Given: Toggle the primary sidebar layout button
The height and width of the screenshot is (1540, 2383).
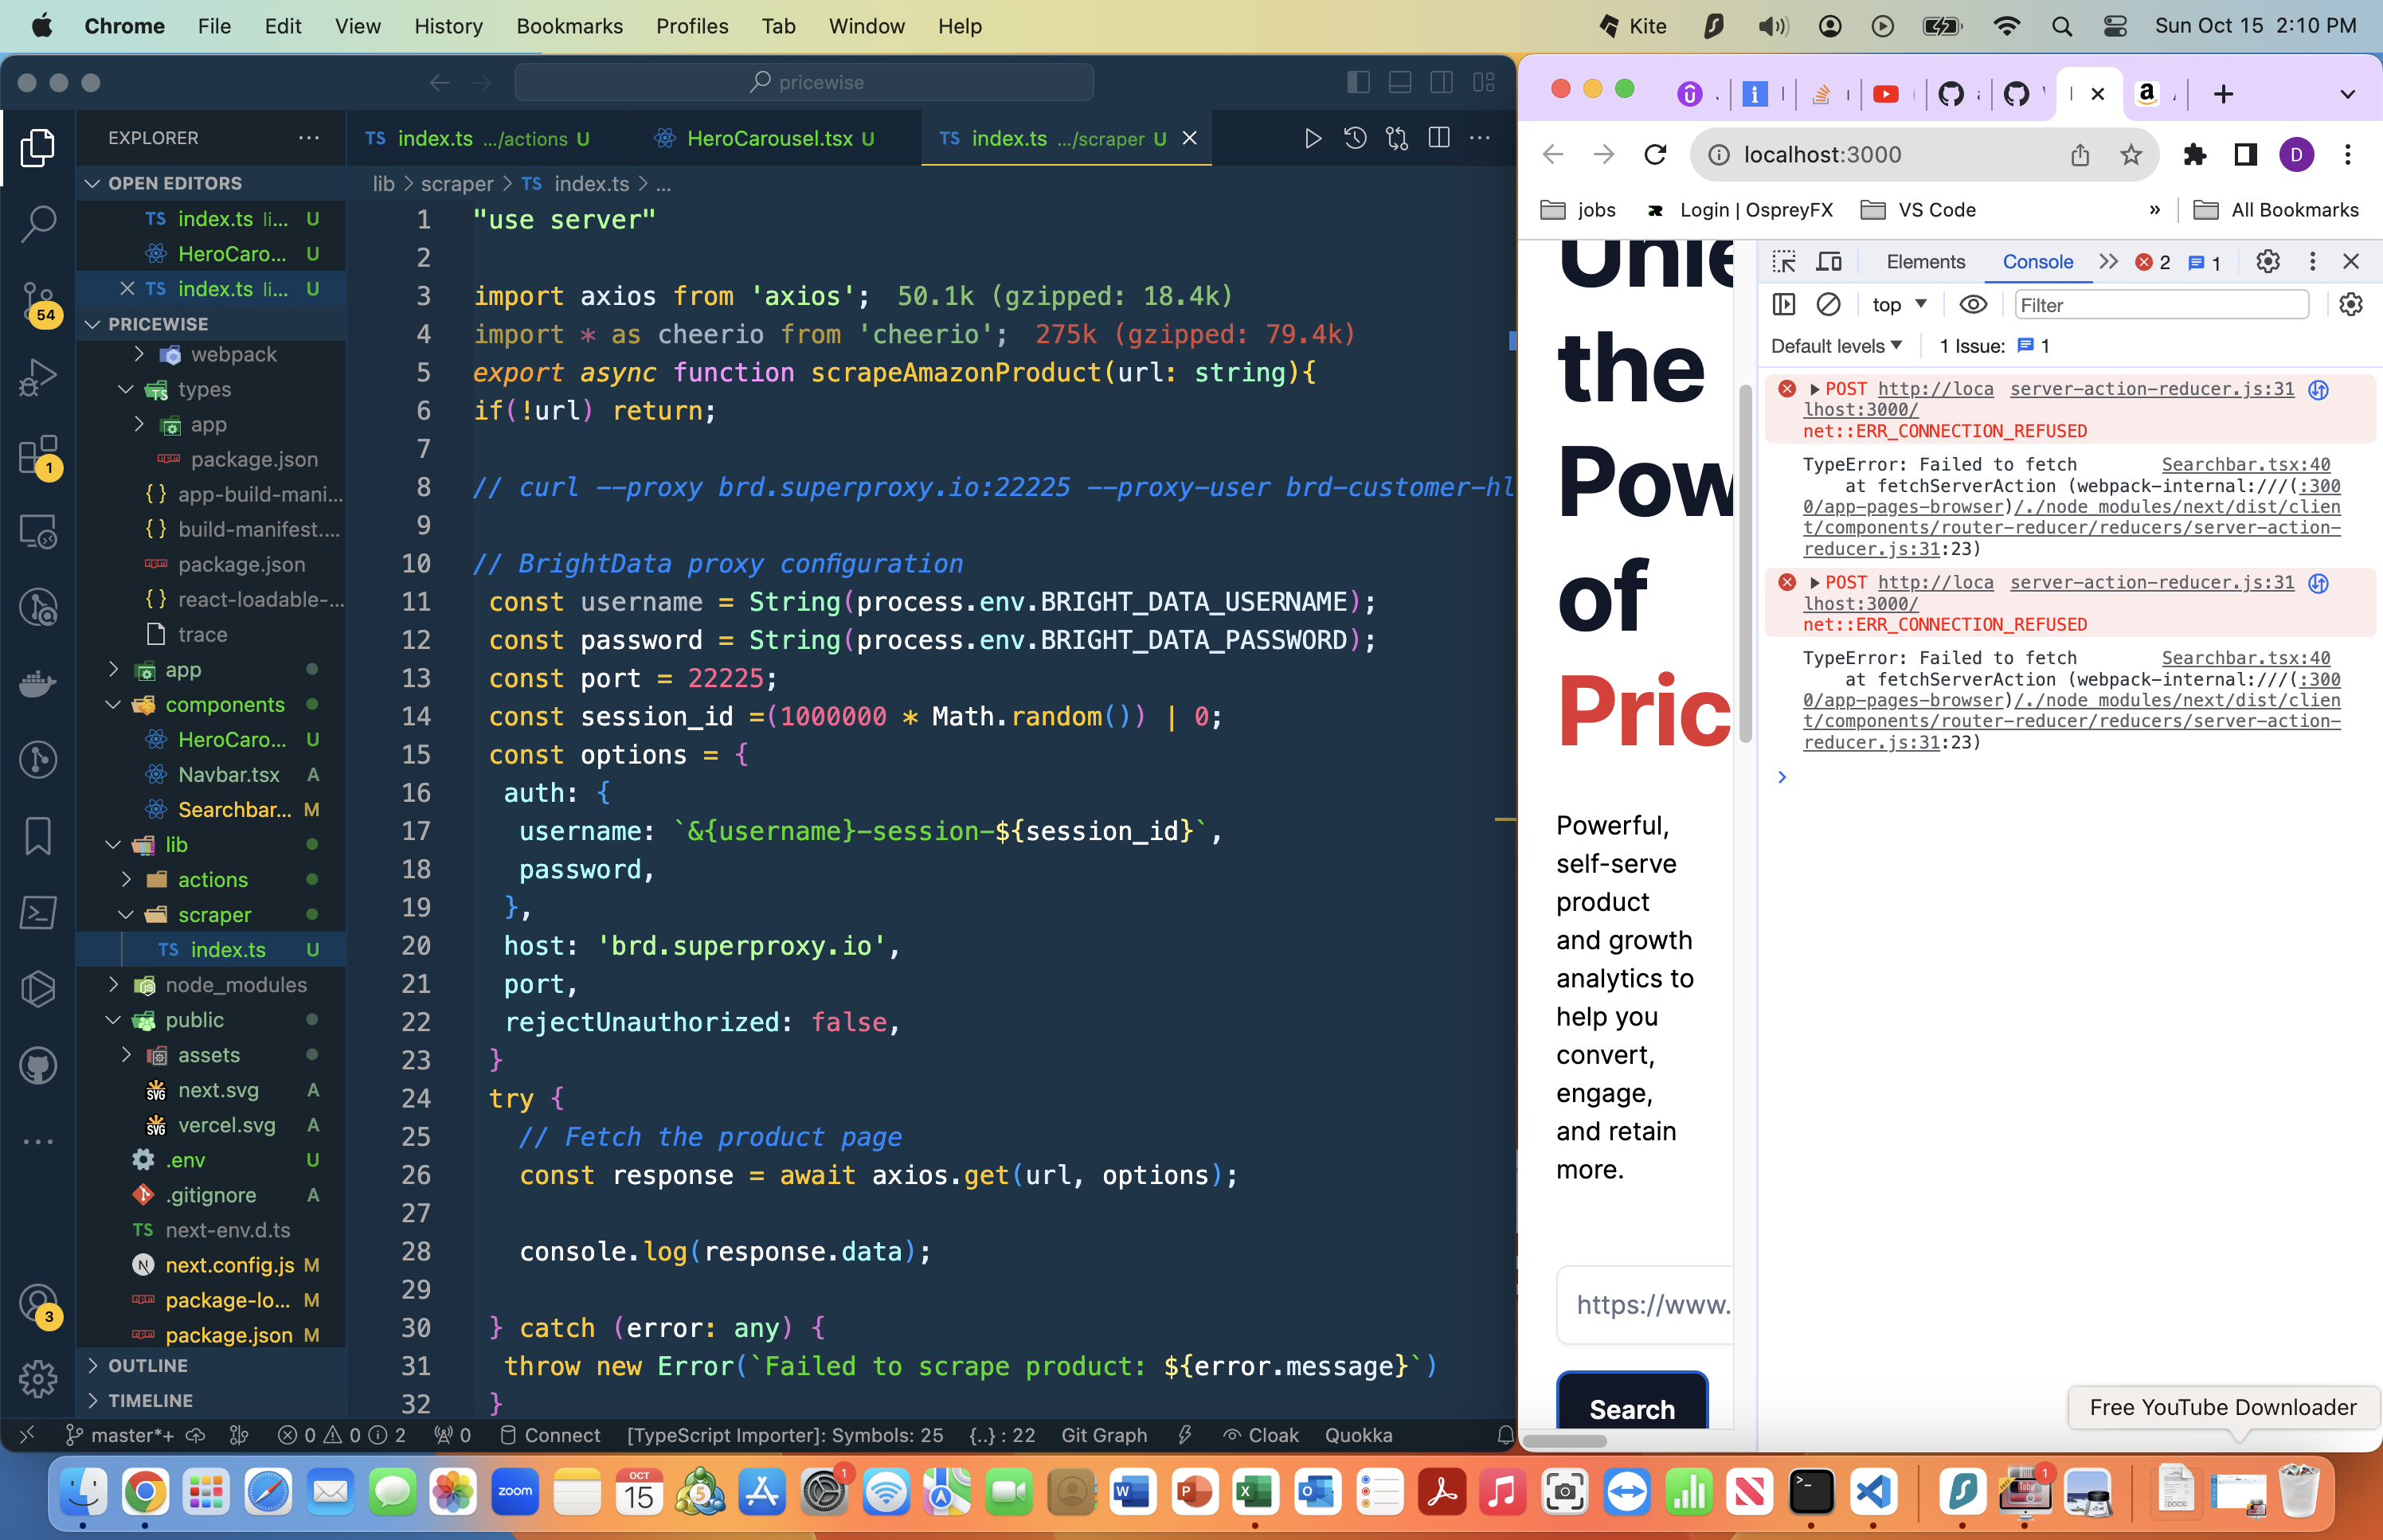Looking at the screenshot, I should tap(1358, 83).
